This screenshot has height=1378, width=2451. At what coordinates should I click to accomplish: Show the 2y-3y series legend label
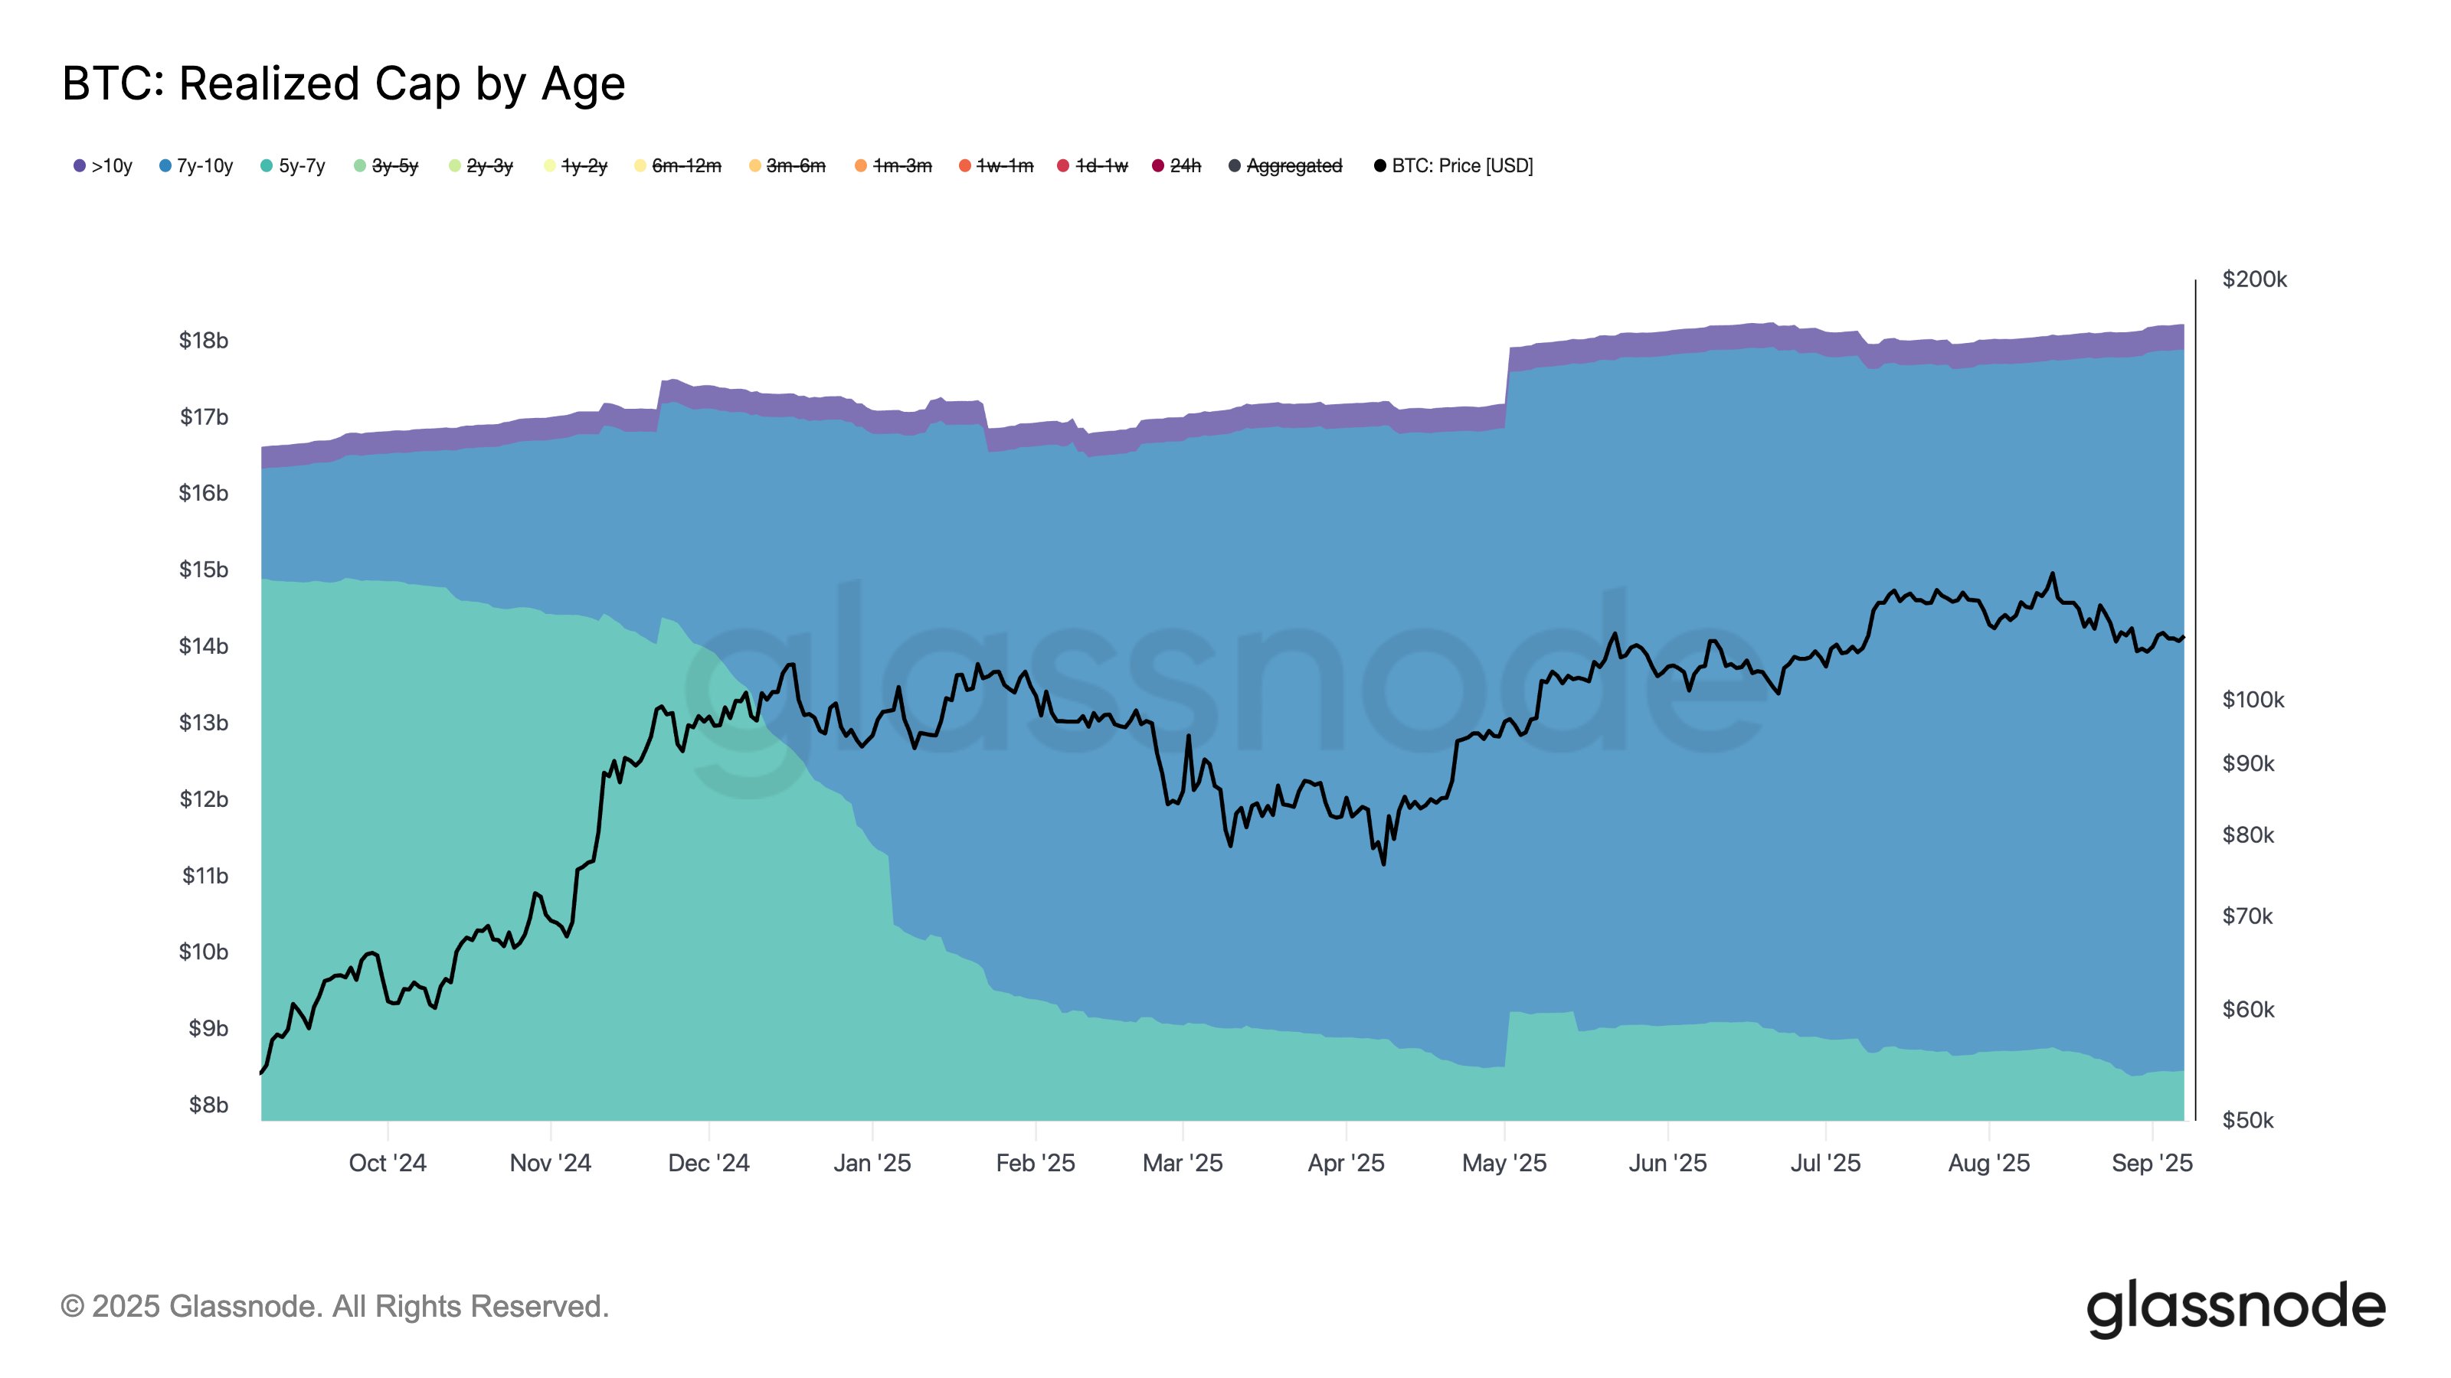489,166
